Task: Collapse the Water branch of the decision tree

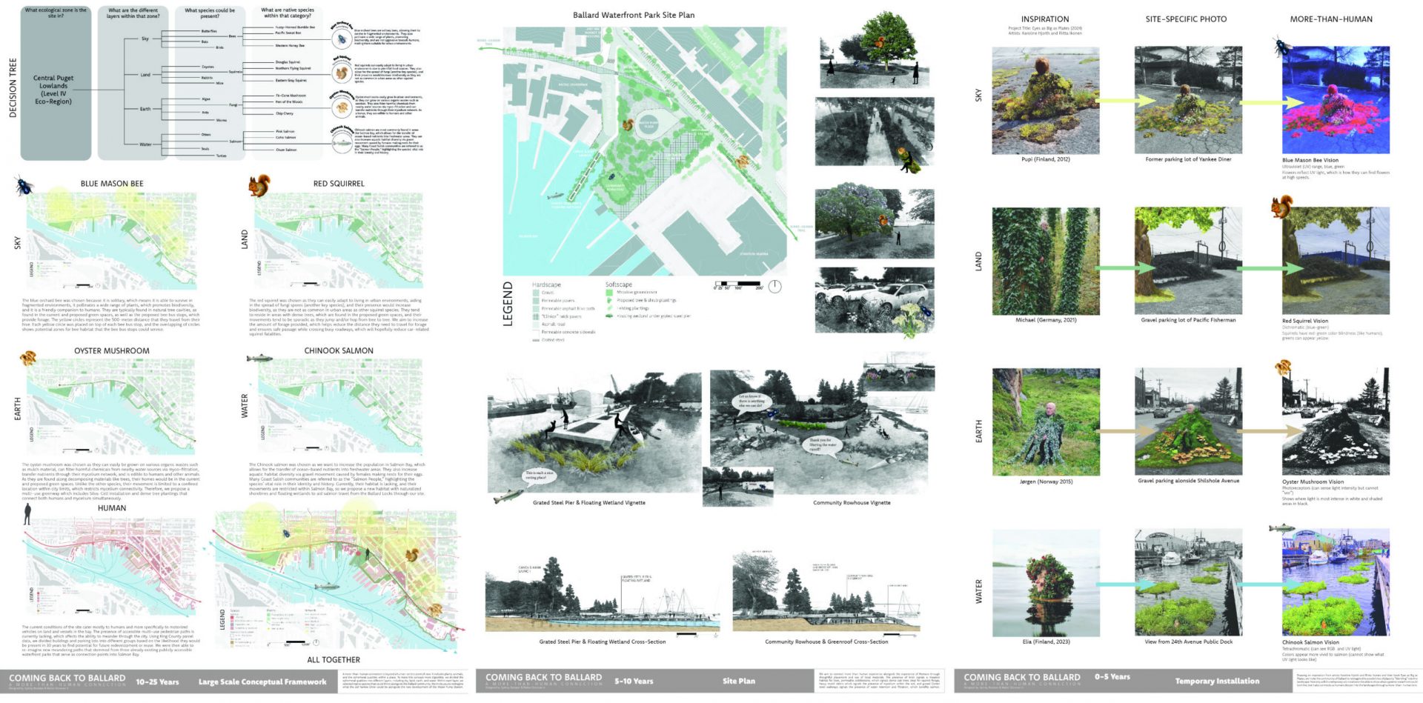Action: point(146,144)
